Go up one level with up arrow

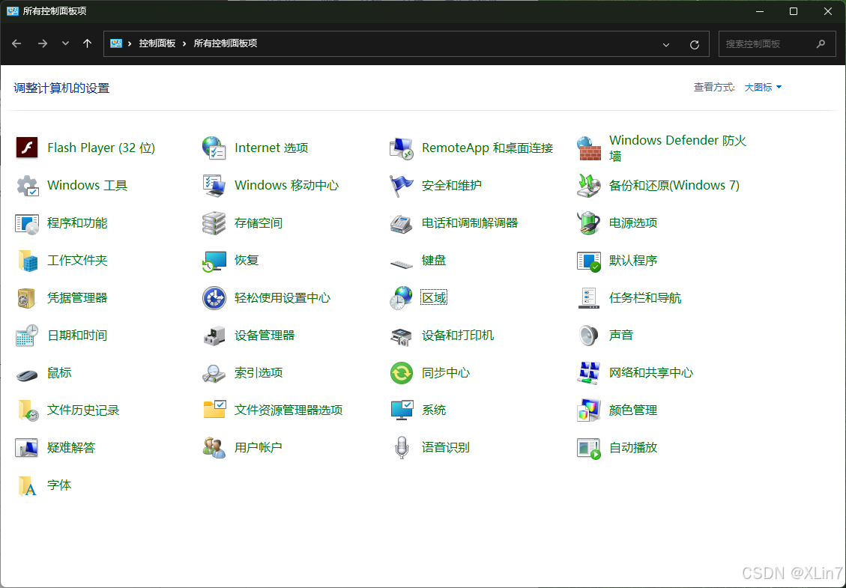point(88,43)
